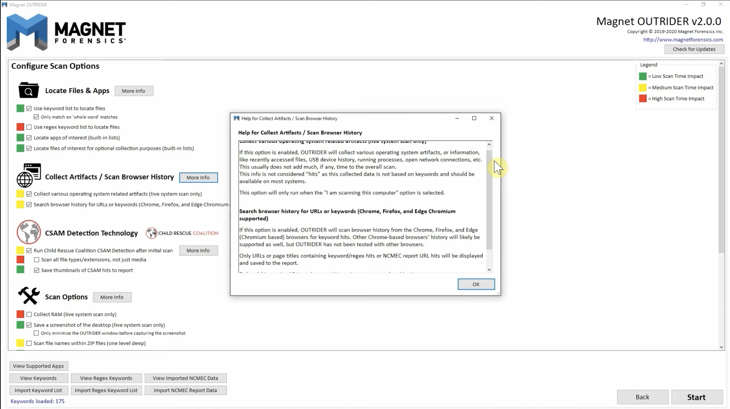Toggle 'Save thumbnails of CSAM hits to report'
The height and width of the screenshot is (409, 730).
(x=37, y=270)
